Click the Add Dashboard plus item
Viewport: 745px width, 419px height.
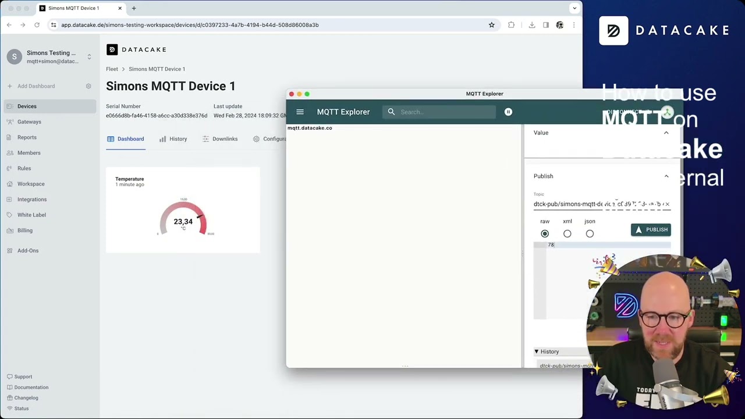31,86
